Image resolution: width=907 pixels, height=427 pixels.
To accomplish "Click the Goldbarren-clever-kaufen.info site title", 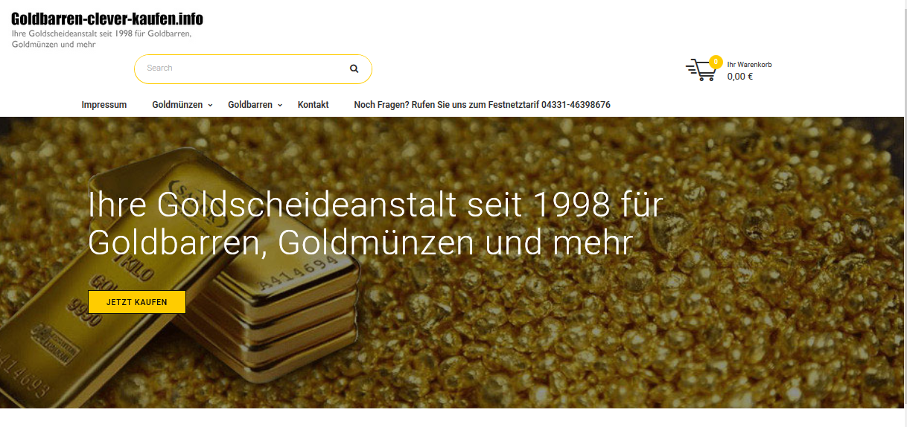I will [x=107, y=19].
